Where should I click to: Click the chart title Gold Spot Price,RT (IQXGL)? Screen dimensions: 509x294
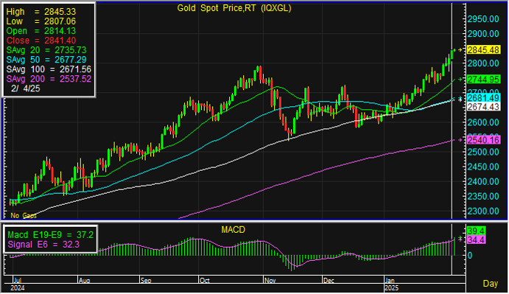[234, 8]
